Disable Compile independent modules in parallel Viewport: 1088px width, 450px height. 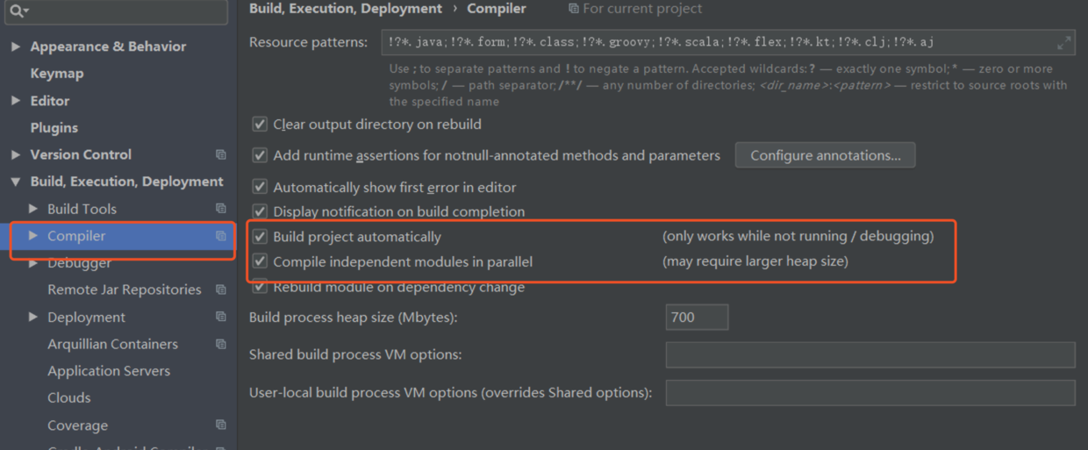[x=260, y=261]
